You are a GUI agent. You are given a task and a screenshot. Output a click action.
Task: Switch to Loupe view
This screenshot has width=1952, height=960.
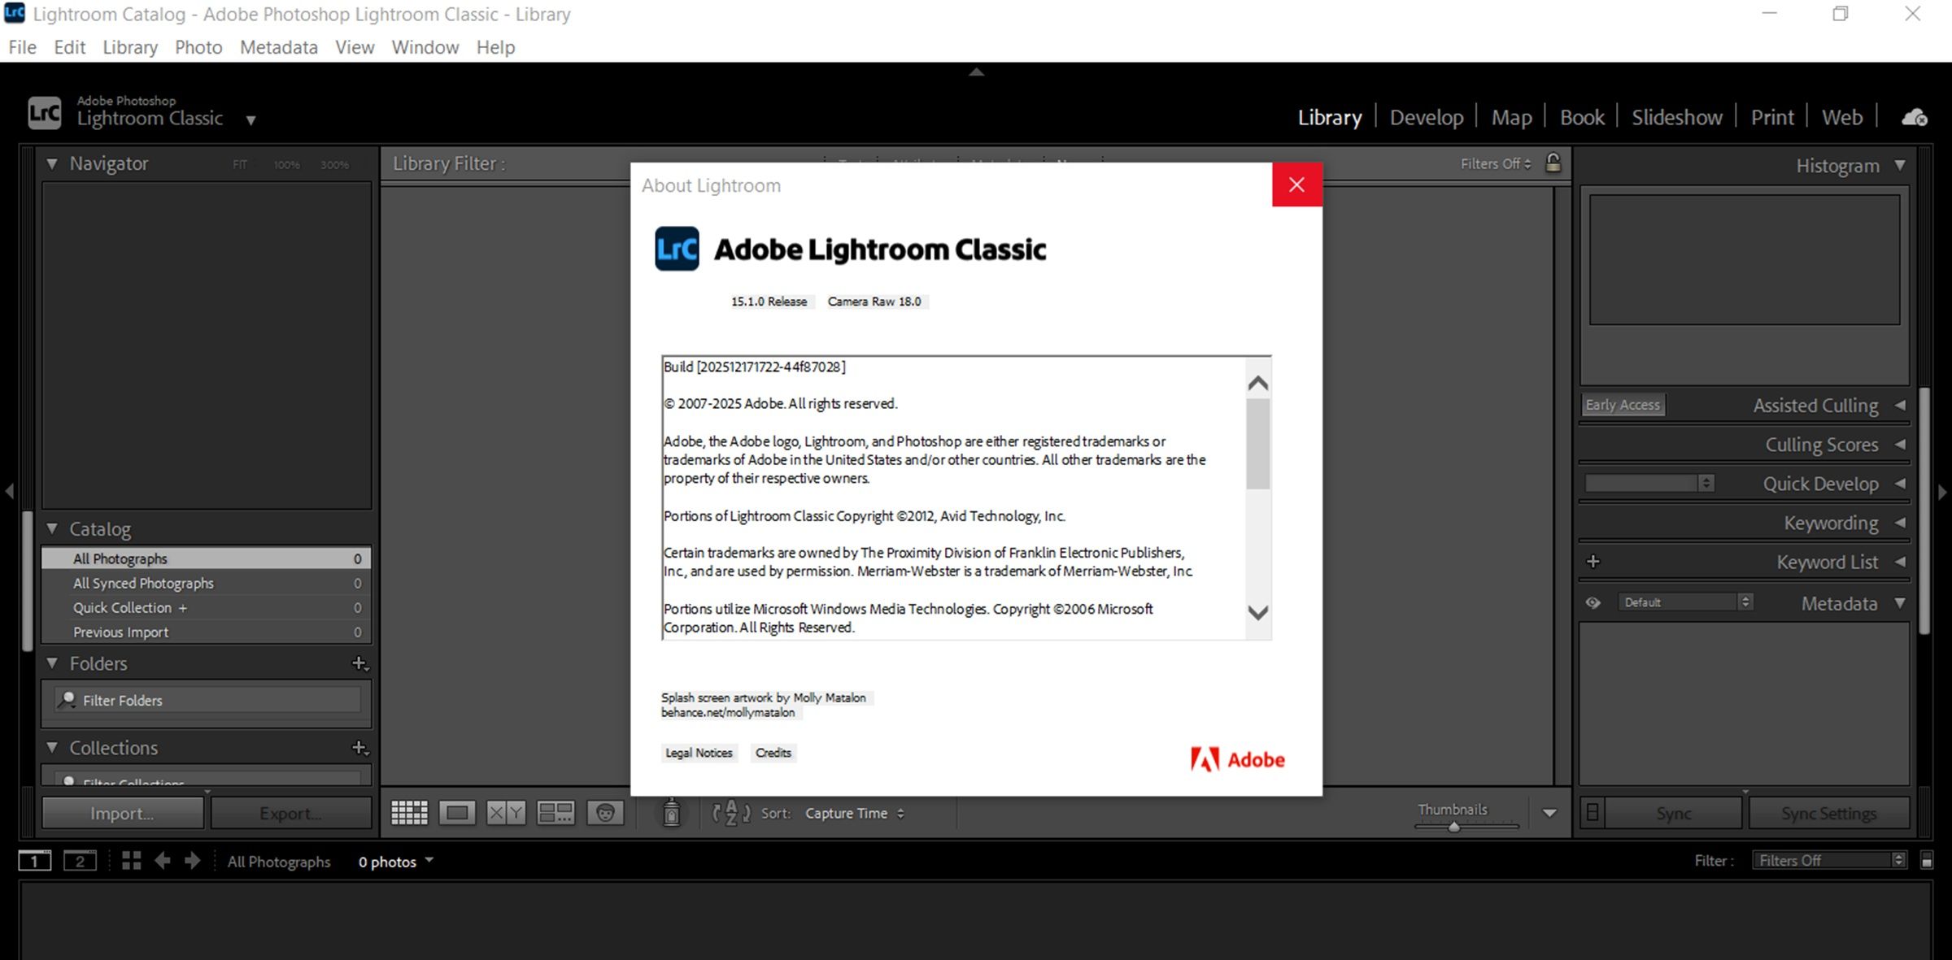click(457, 812)
